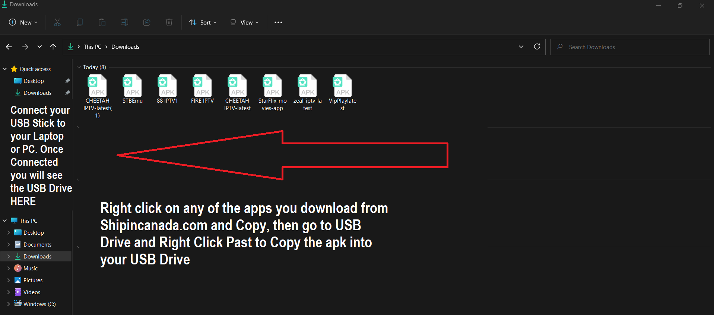Go forward with the right arrow
Screen dimensions: 714x315
[x=25, y=47]
